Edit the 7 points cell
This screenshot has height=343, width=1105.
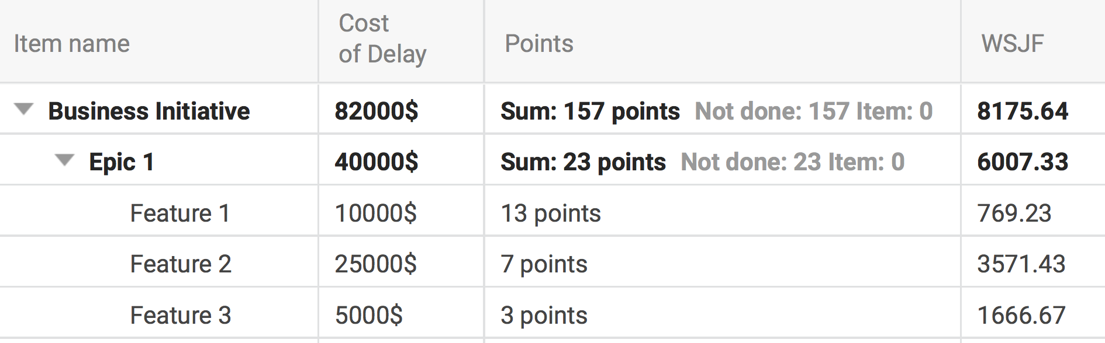[544, 264]
